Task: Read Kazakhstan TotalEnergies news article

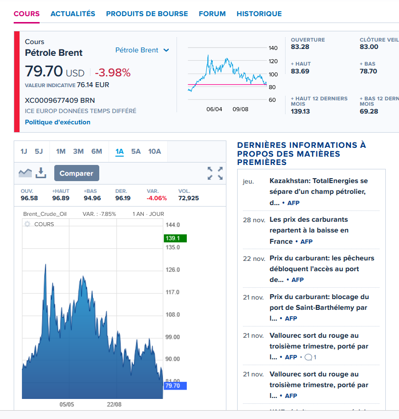Action: pos(318,191)
